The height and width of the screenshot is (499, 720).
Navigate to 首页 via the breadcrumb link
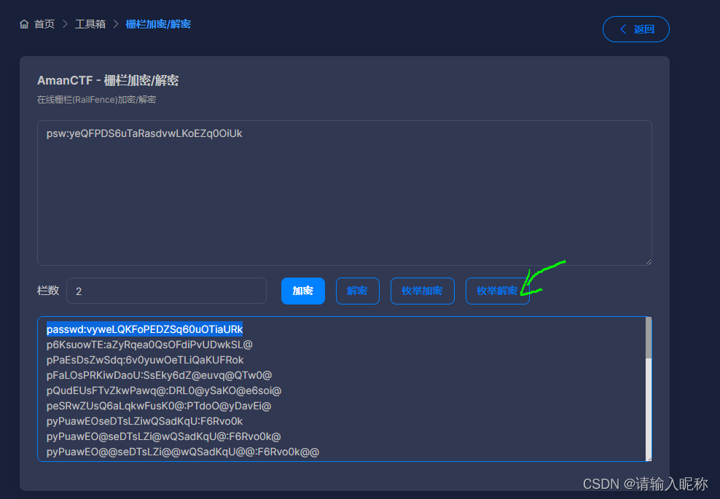[43, 23]
